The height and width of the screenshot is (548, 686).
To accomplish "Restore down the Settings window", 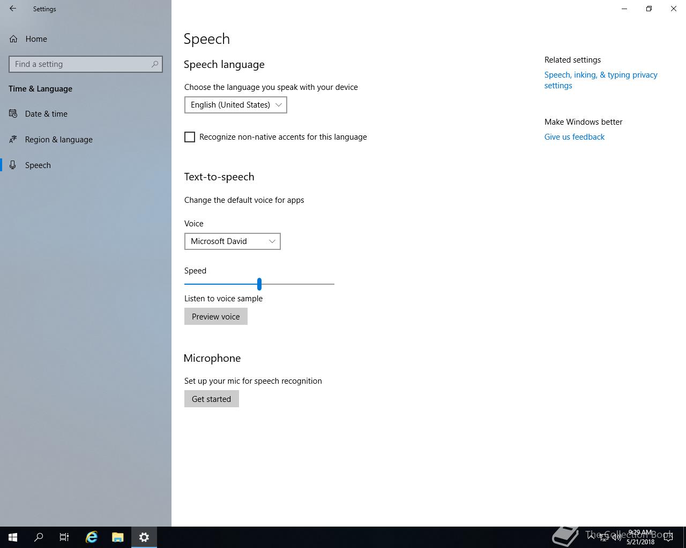I will tap(649, 9).
